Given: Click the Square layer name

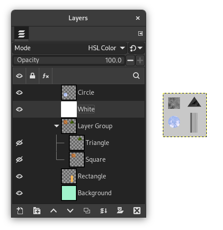Looking at the screenshot, I should click(96, 160).
